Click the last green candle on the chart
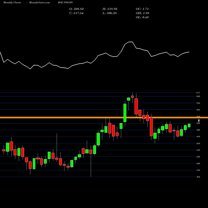This screenshot has width=208, height=208. tap(189, 126)
